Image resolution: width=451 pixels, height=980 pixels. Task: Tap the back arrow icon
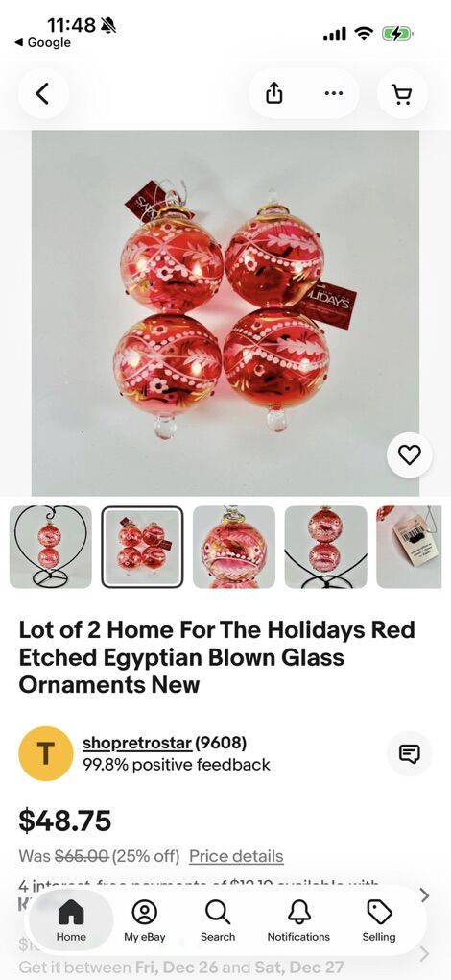(42, 94)
